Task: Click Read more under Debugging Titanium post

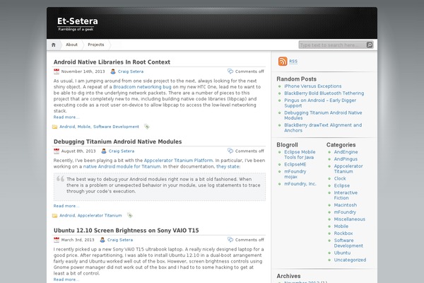Action: click(66, 206)
